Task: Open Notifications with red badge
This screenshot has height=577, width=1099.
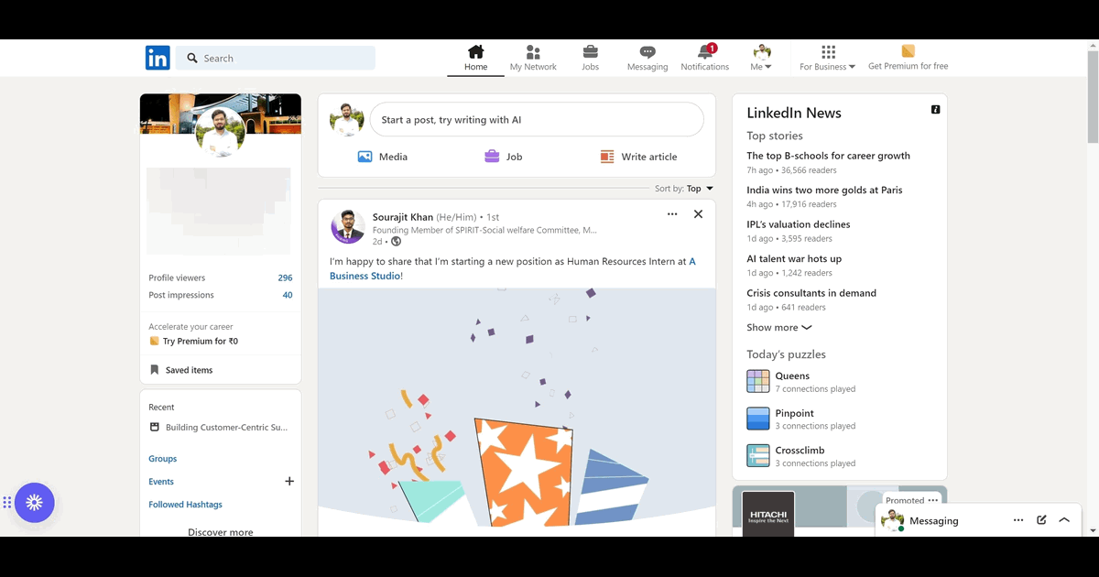Action: click(705, 58)
